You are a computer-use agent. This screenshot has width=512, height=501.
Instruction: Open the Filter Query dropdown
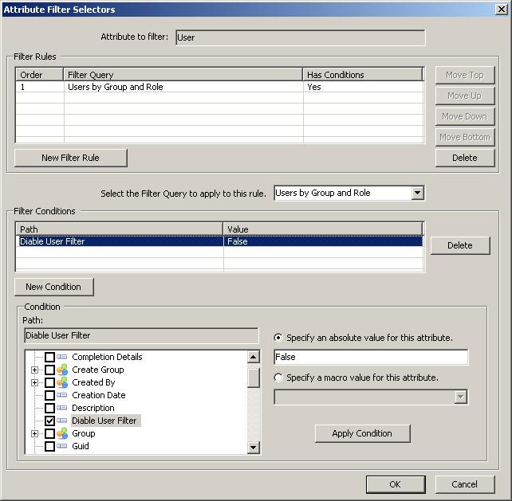(417, 193)
